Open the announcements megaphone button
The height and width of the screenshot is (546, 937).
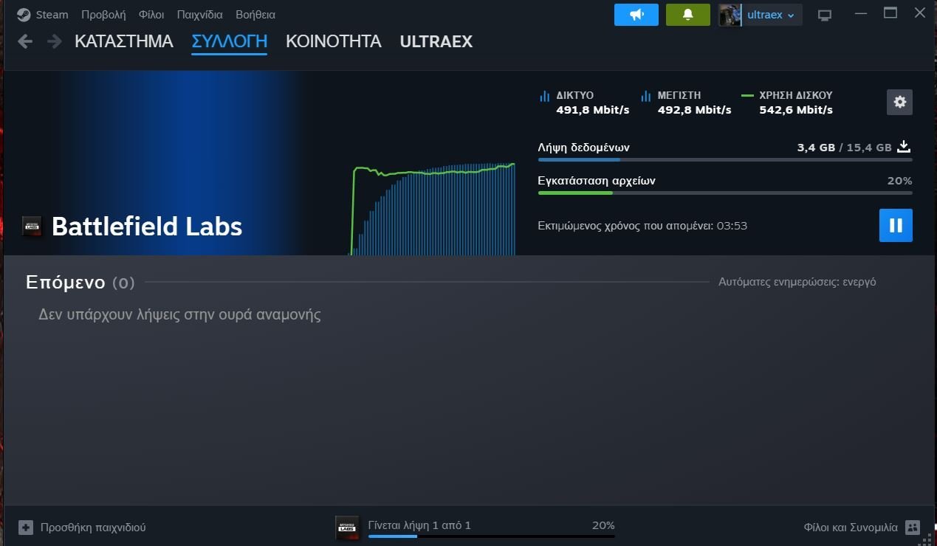(636, 15)
